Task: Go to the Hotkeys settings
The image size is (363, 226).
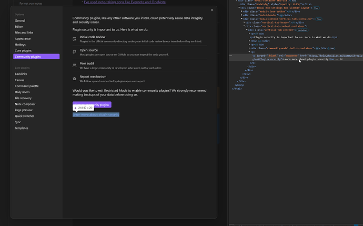Action: pos(21,45)
